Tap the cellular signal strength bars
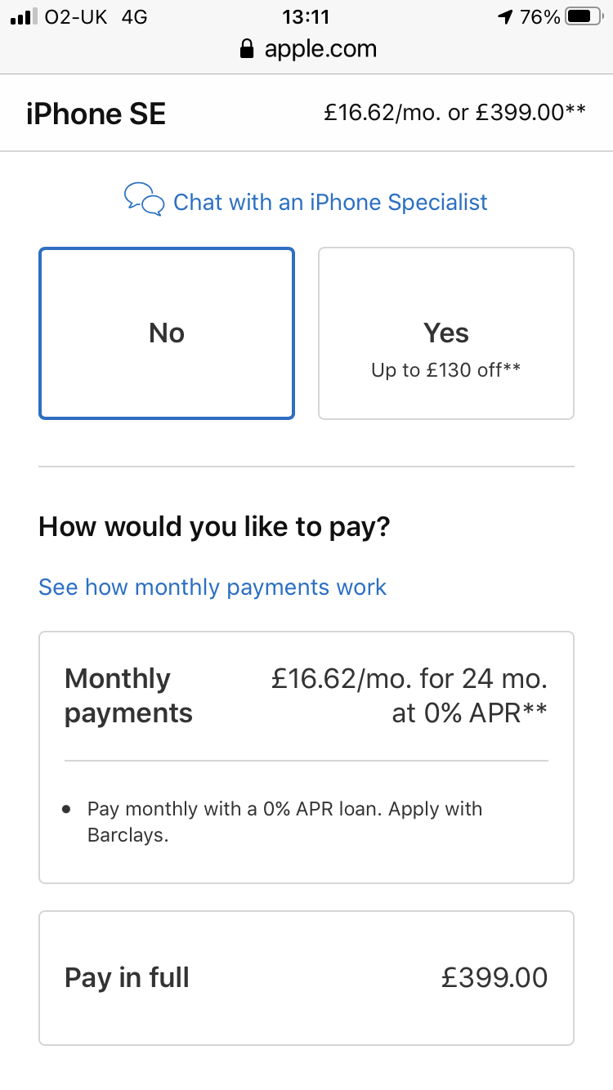The width and height of the screenshot is (613, 1090). [24, 17]
